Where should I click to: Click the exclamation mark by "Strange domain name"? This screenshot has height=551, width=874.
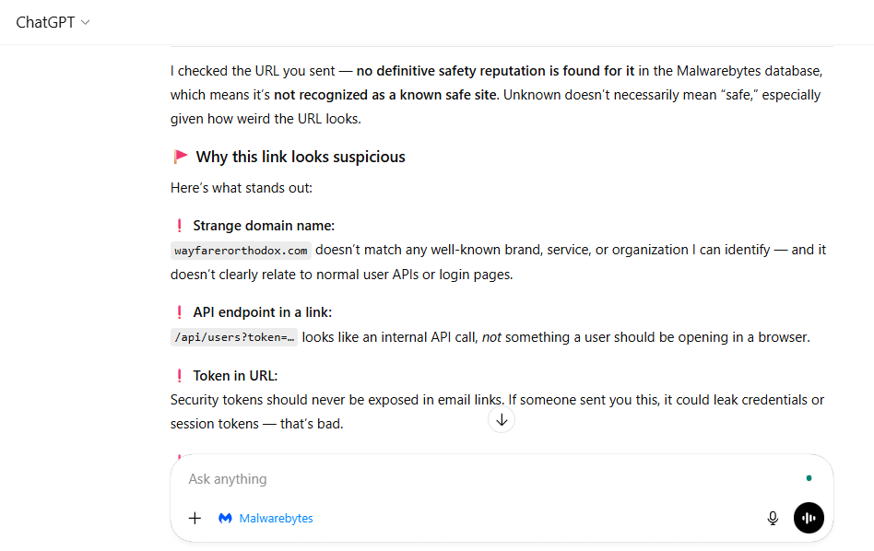pos(179,226)
